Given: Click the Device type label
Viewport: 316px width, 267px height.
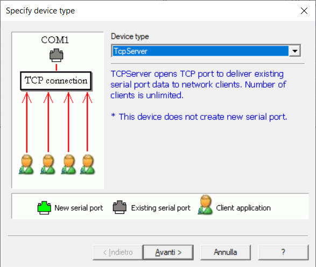Looking at the screenshot, I should (130, 37).
